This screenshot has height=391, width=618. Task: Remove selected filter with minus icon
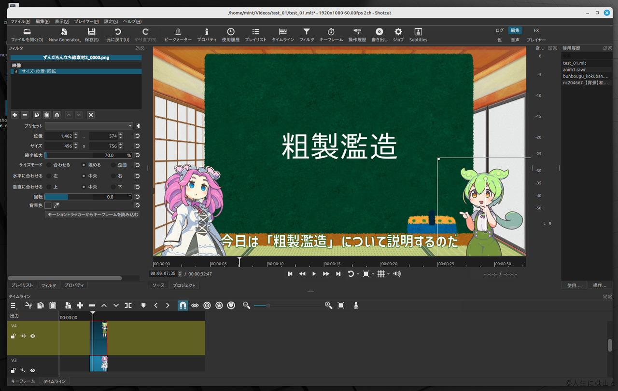[x=25, y=115]
